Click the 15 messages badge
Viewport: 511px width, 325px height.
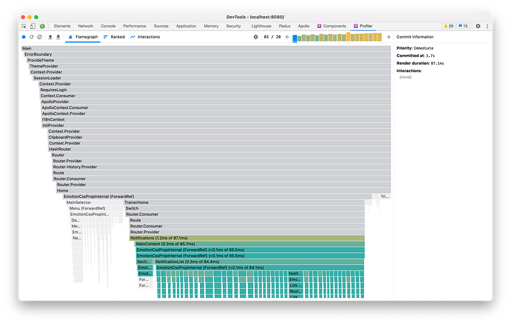(x=462, y=26)
